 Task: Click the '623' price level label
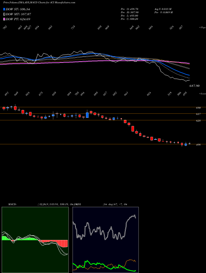(x=198, y=121)
